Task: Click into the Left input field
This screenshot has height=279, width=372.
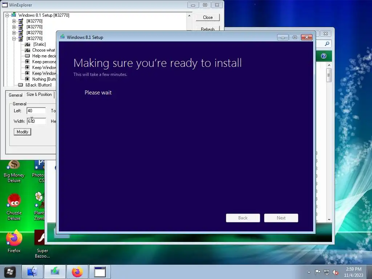Action: click(x=36, y=111)
